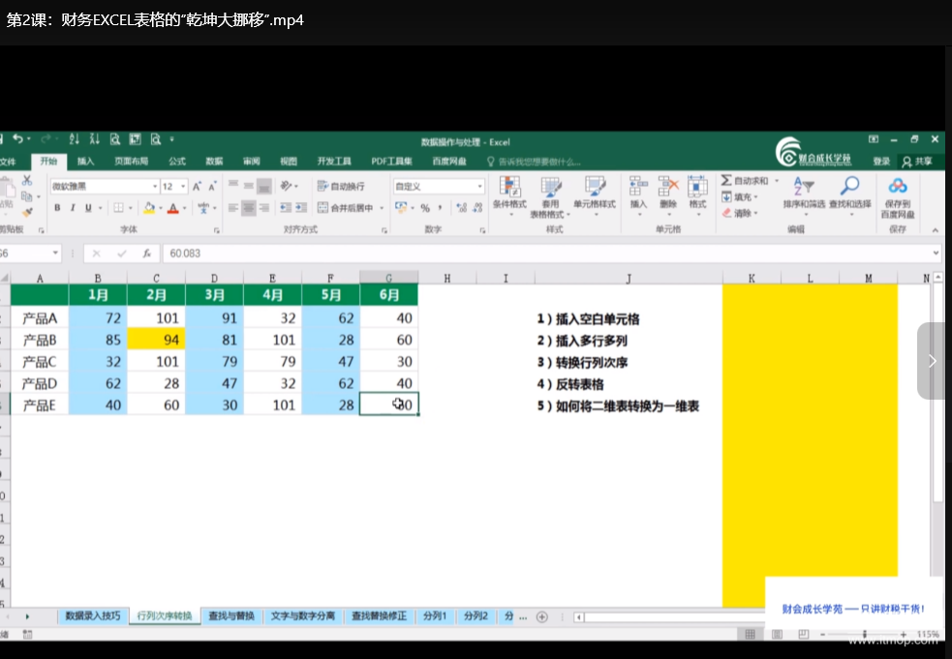Image resolution: width=952 pixels, height=659 pixels.
Task: Open the 插入 ribbon tab
Action: [85, 161]
